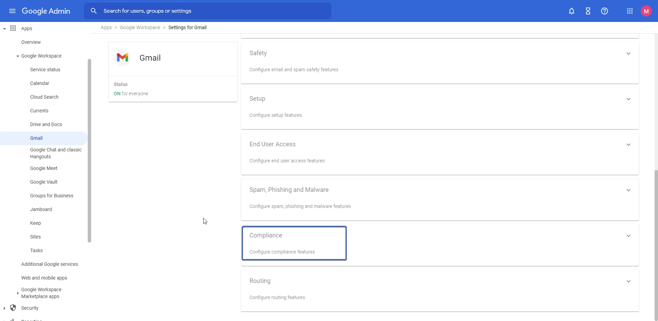Open the hourglass tasks icon

588,11
